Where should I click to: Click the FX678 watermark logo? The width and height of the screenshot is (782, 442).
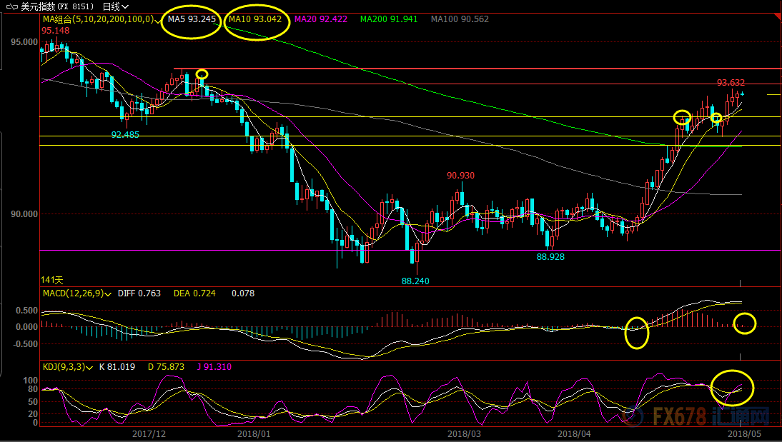704,414
